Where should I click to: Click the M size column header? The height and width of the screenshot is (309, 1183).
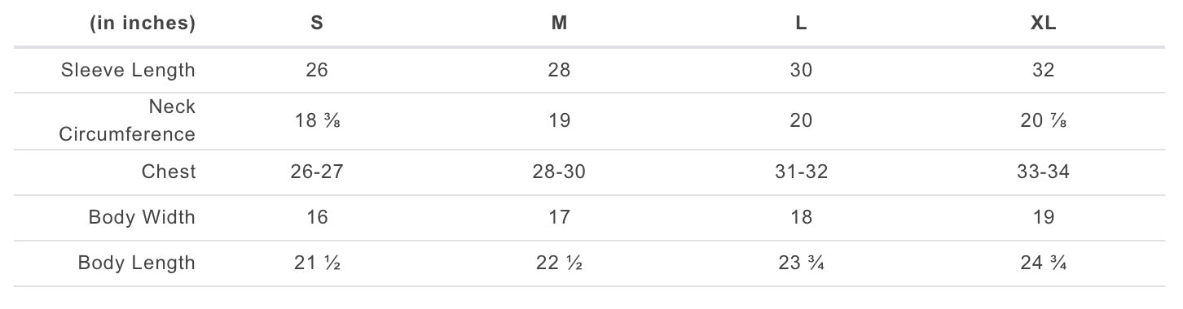tap(559, 24)
